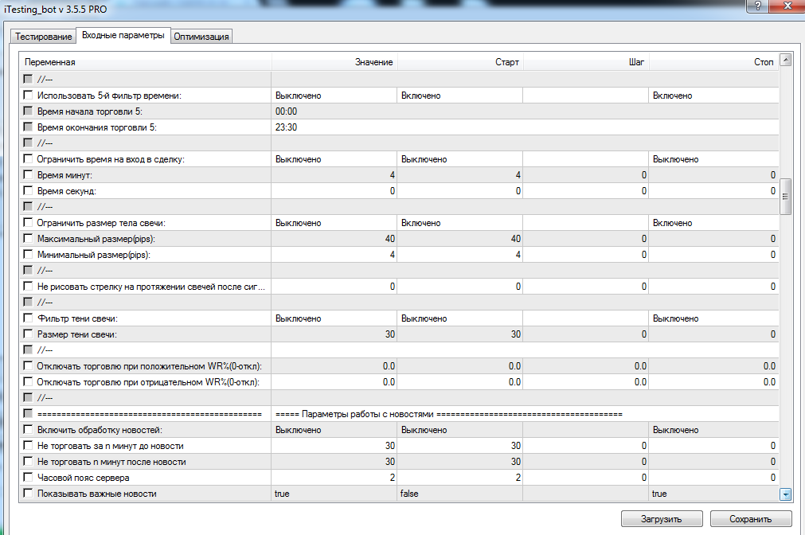Screen dimensions: 805x535
Task: Toggle checkbox for Фильтр тени свечи
Action: [29, 318]
